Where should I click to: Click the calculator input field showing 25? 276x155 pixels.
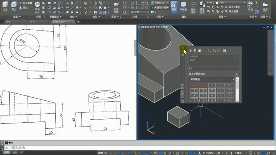213,68
